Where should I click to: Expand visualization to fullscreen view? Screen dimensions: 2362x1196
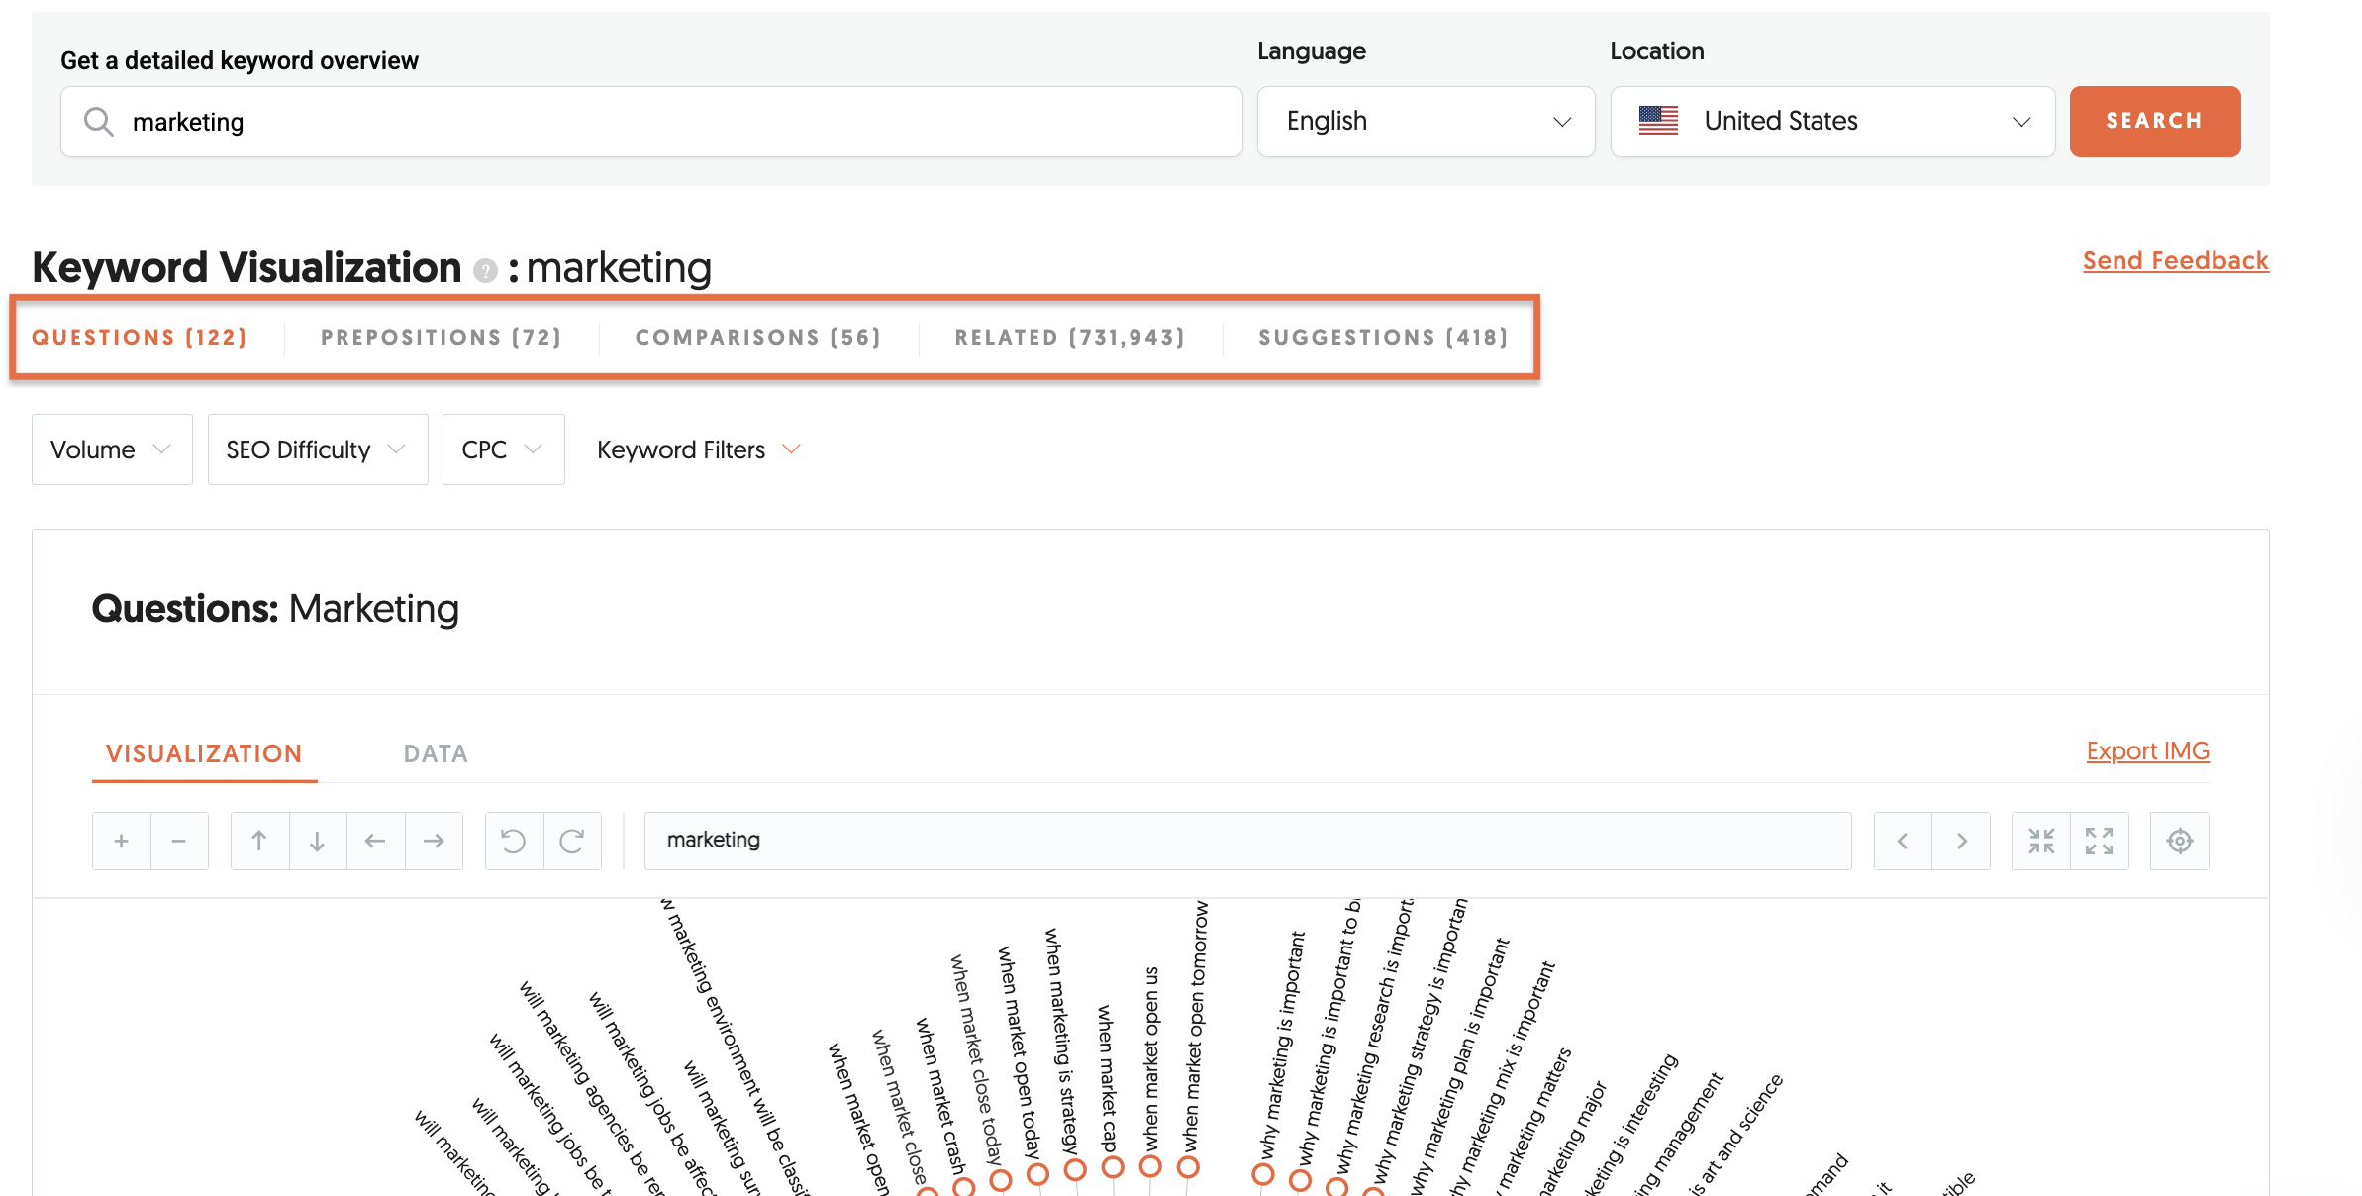pos(2101,840)
